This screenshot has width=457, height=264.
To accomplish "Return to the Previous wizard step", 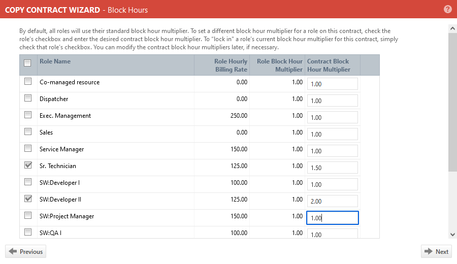I will tap(25, 251).
